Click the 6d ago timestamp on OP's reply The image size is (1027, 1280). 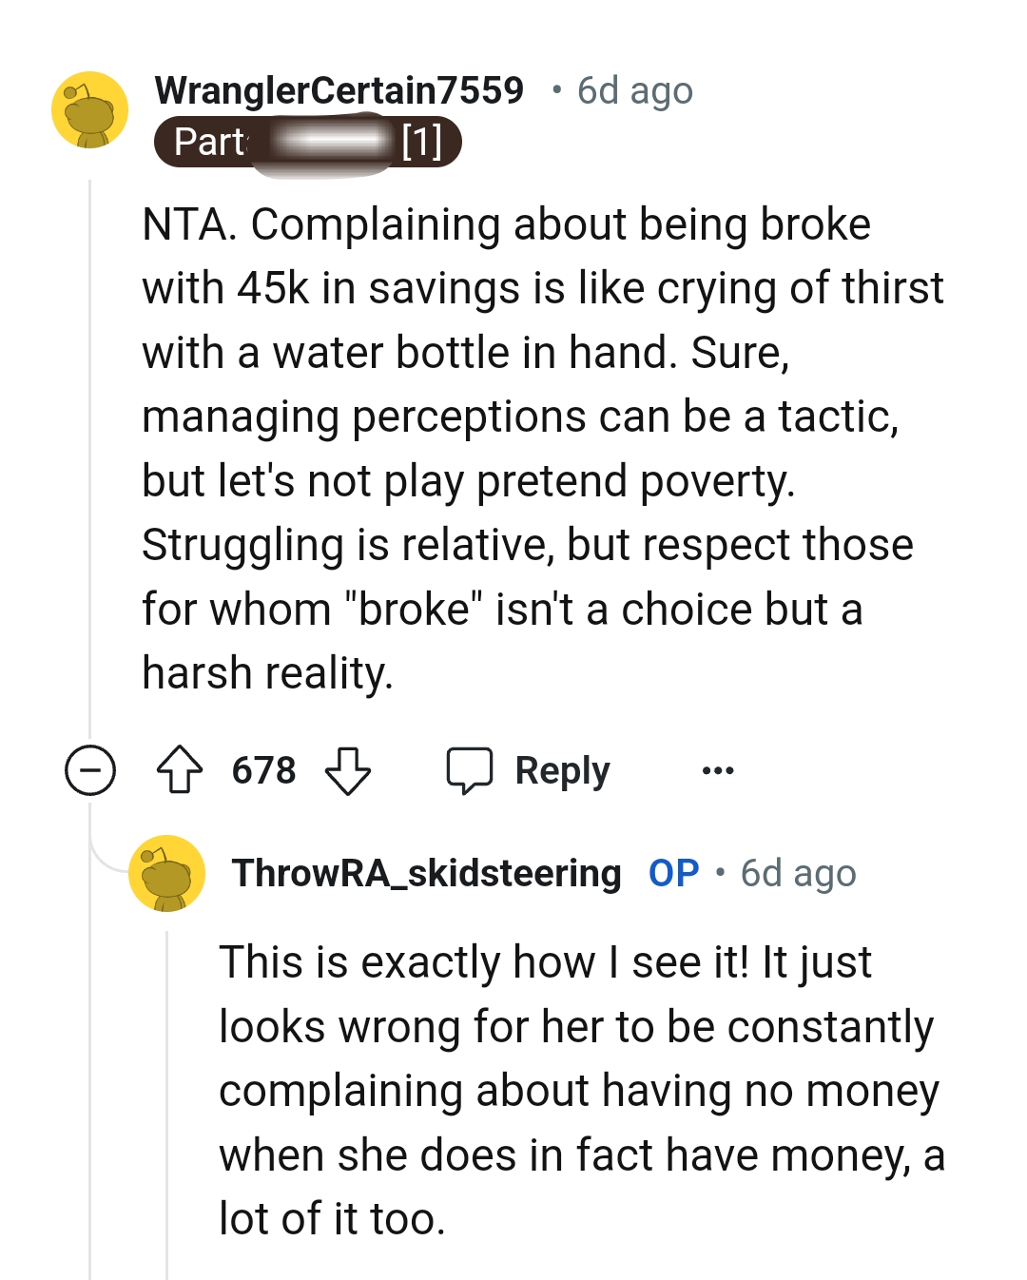coord(798,872)
